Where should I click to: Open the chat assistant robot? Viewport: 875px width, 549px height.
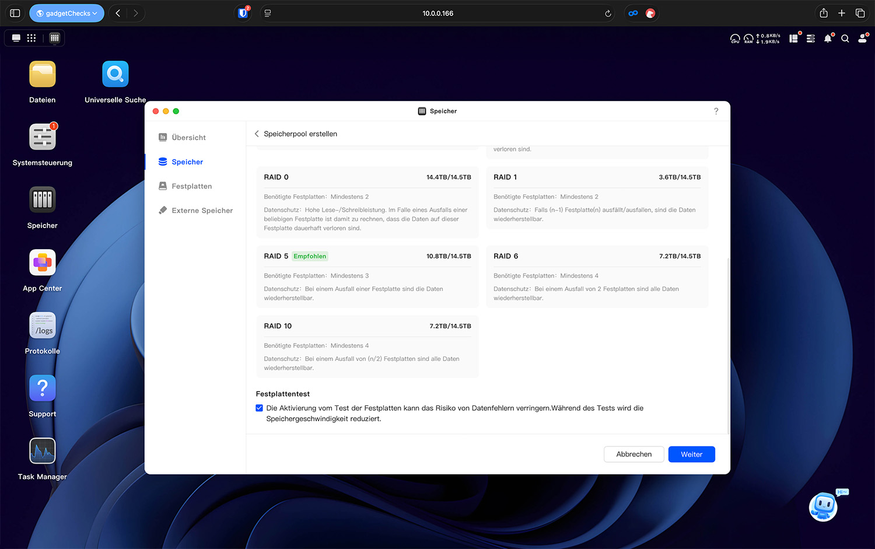click(x=823, y=506)
